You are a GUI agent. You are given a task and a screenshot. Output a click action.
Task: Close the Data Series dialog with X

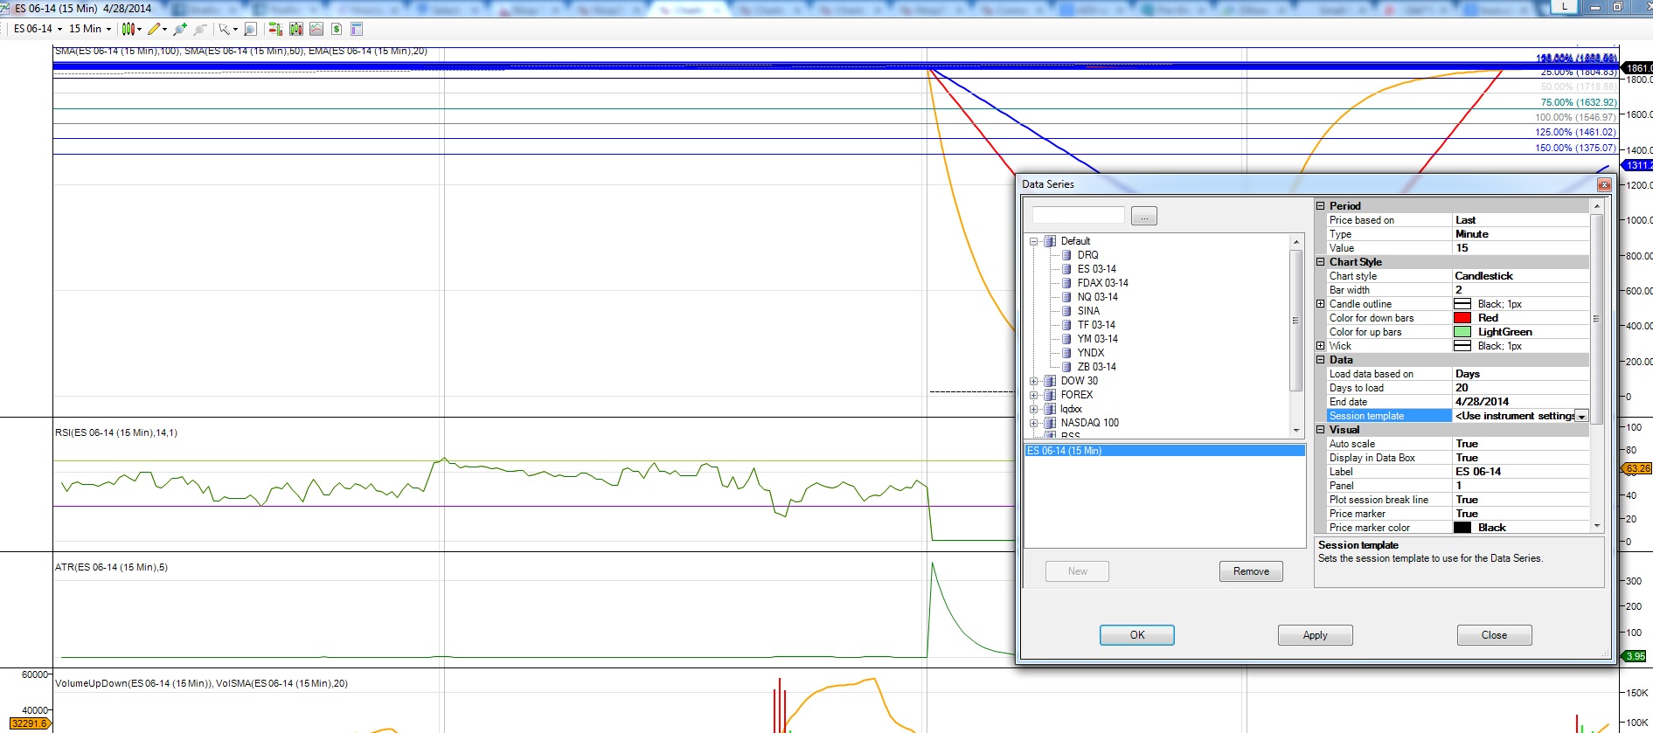coord(1603,184)
